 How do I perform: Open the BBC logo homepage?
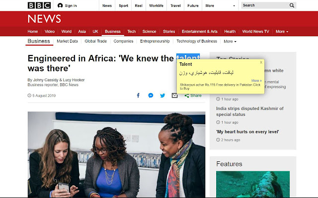(39, 5)
